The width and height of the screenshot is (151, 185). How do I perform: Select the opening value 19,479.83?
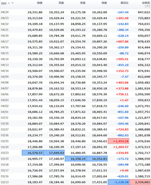pos(35,30)
